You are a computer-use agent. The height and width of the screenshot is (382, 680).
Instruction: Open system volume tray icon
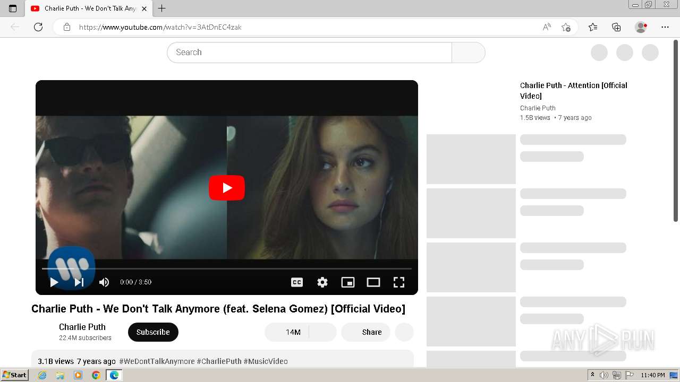point(604,375)
